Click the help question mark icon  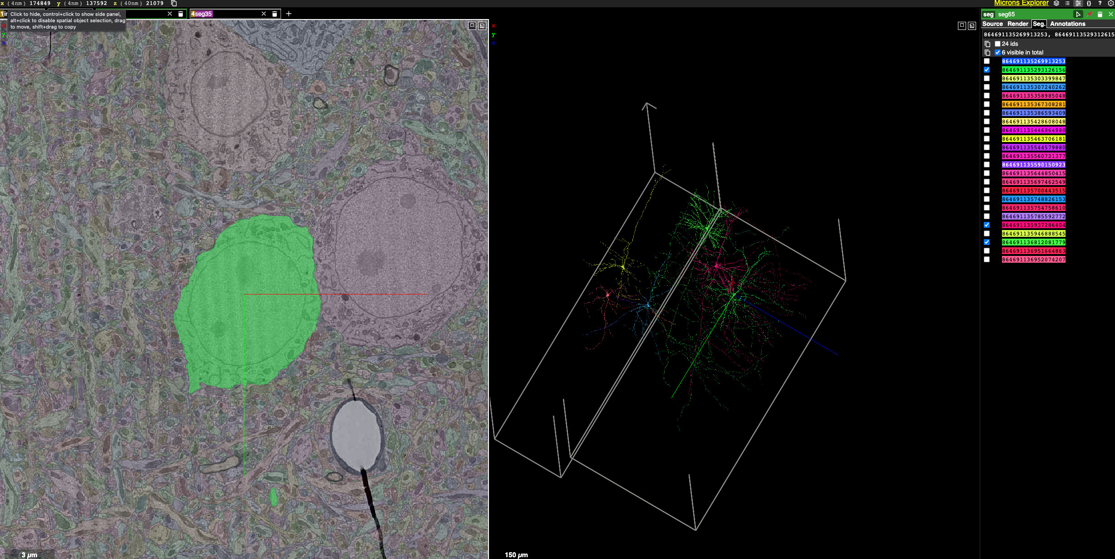click(x=1100, y=3)
